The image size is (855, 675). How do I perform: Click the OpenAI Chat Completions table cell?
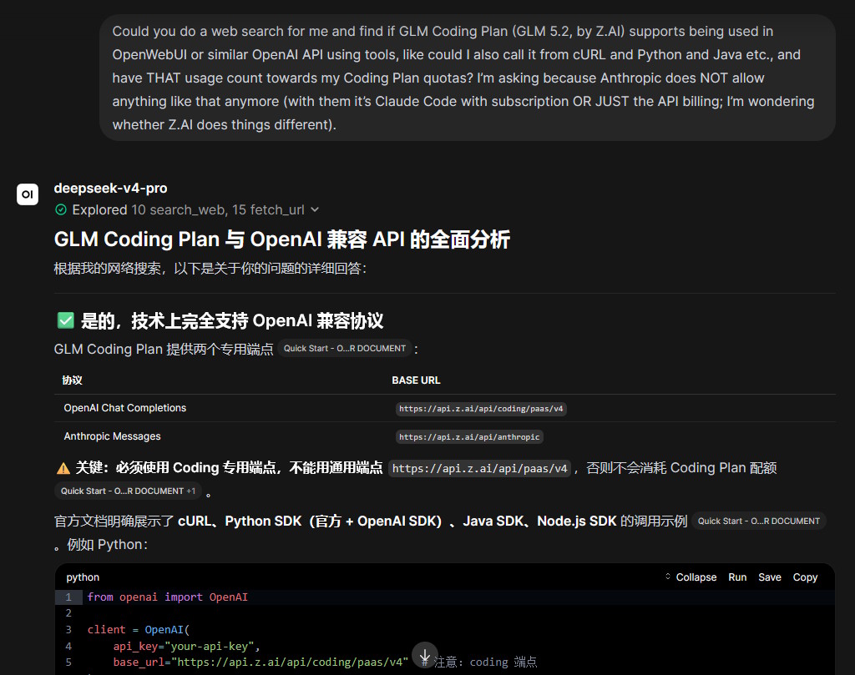pyautogui.click(x=125, y=408)
